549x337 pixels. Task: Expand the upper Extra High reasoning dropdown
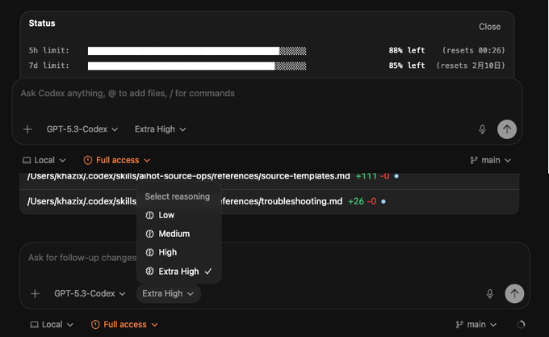click(160, 129)
